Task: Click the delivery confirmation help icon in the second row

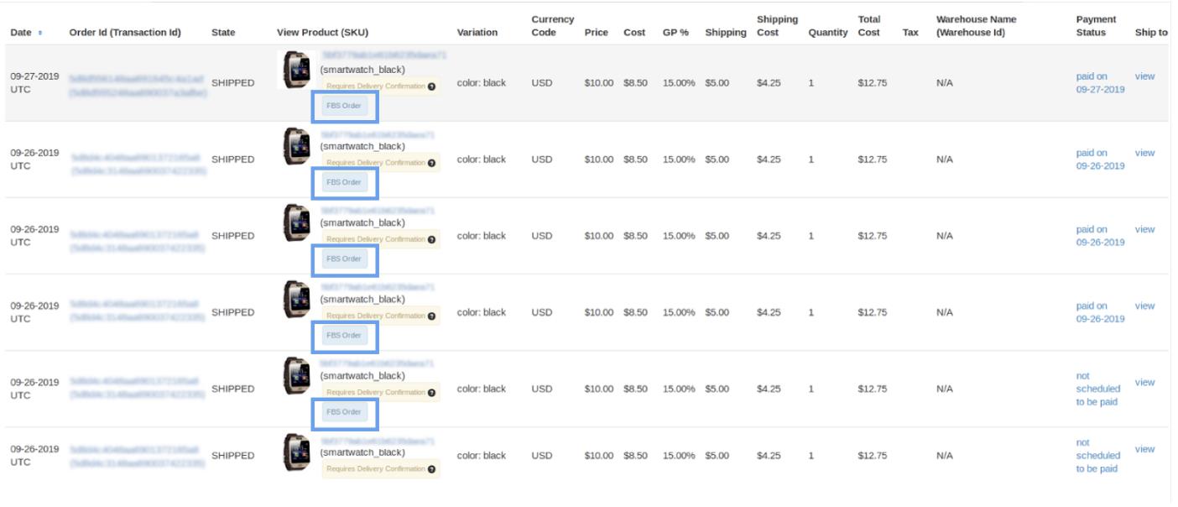Action: pyautogui.click(x=431, y=163)
